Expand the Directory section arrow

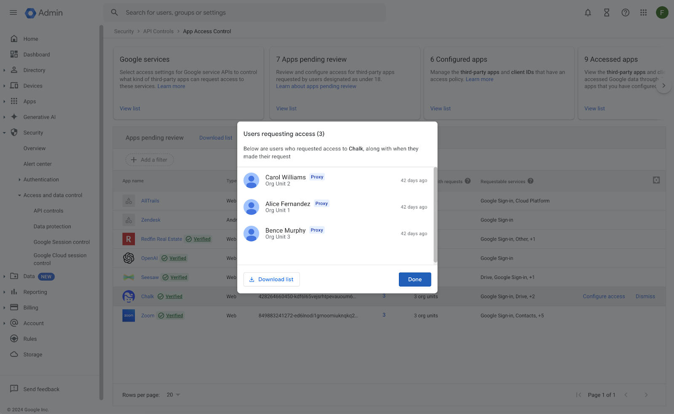[x=4, y=70]
